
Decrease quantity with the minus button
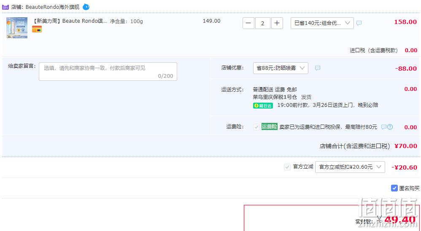[248, 23]
